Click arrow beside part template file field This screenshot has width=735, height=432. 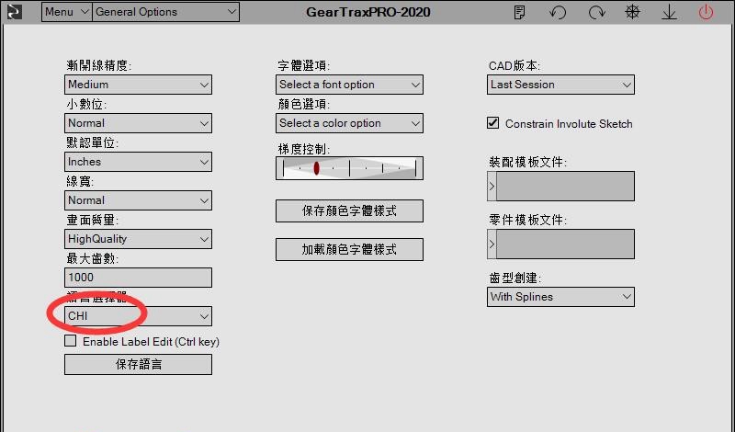pos(492,244)
